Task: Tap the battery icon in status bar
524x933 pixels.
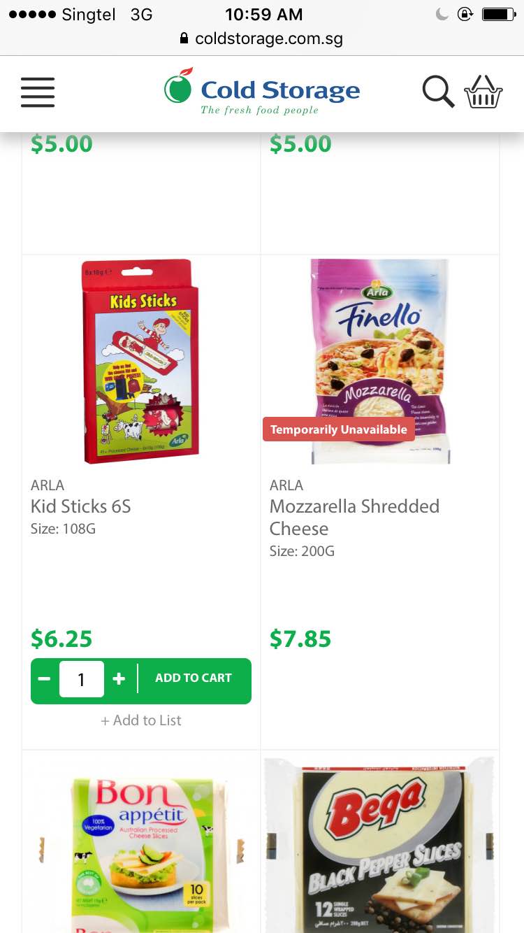Action: [x=498, y=14]
